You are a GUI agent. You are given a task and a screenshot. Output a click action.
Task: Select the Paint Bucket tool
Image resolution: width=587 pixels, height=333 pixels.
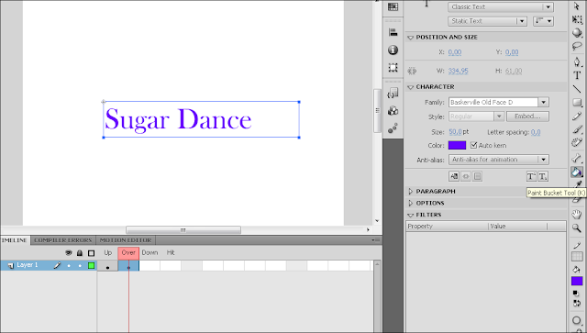pyautogui.click(x=577, y=172)
